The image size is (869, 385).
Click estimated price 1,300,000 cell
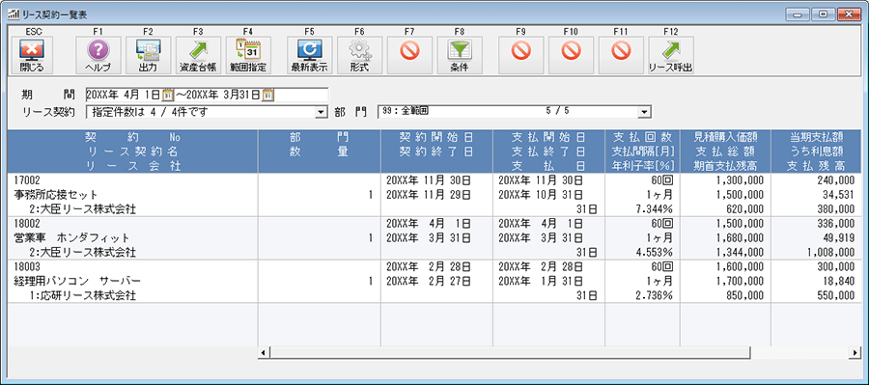tap(740, 180)
